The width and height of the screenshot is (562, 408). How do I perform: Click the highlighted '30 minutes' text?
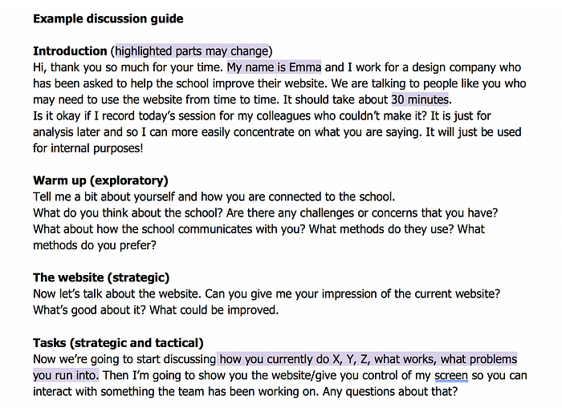click(x=420, y=99)
